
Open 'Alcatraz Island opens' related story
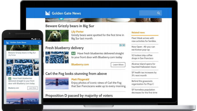(143, 65)
